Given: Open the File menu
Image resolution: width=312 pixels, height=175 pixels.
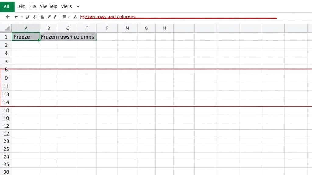Looking at the screenshot, I should pyautogui.click(x=32, y=6).
